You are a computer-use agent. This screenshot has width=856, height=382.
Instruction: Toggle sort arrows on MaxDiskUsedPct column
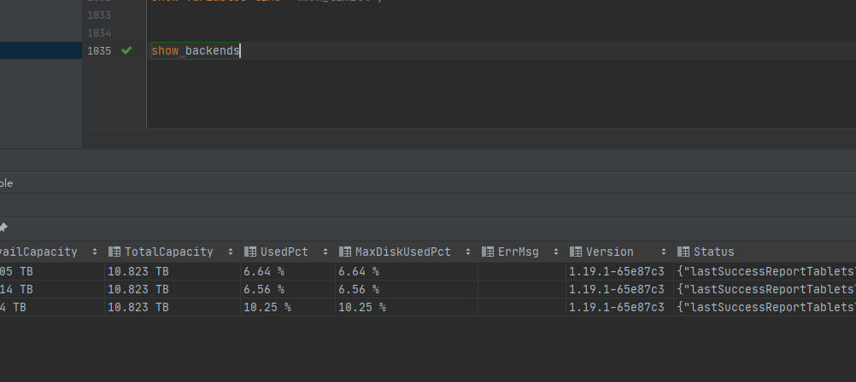coord(468,252)
